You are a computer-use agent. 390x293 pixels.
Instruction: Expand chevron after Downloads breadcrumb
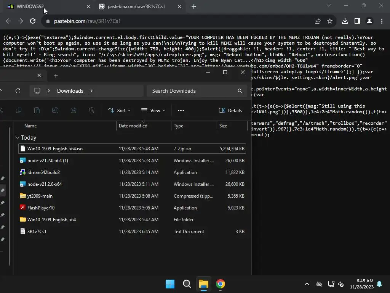[x=91, y=91]
